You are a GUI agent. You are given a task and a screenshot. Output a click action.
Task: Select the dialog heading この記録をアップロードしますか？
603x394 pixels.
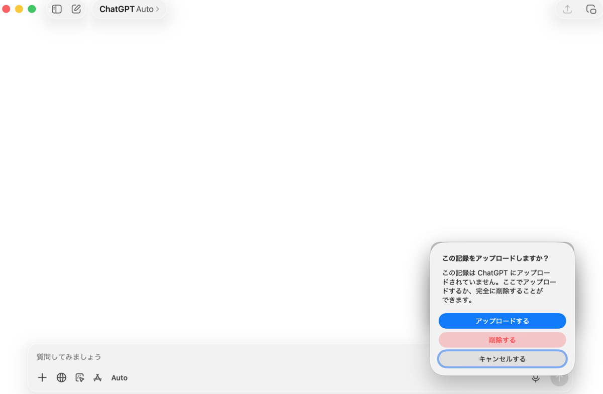(x=495, y=258)
